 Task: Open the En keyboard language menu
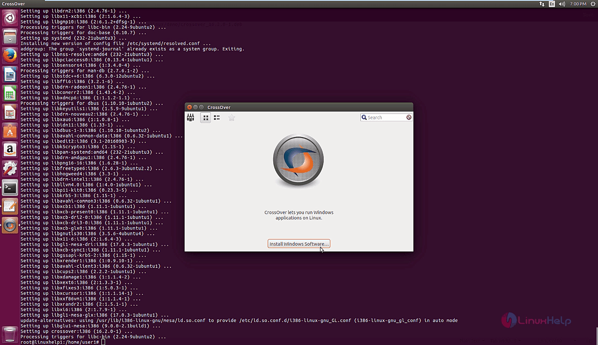[x=552, y=4]
